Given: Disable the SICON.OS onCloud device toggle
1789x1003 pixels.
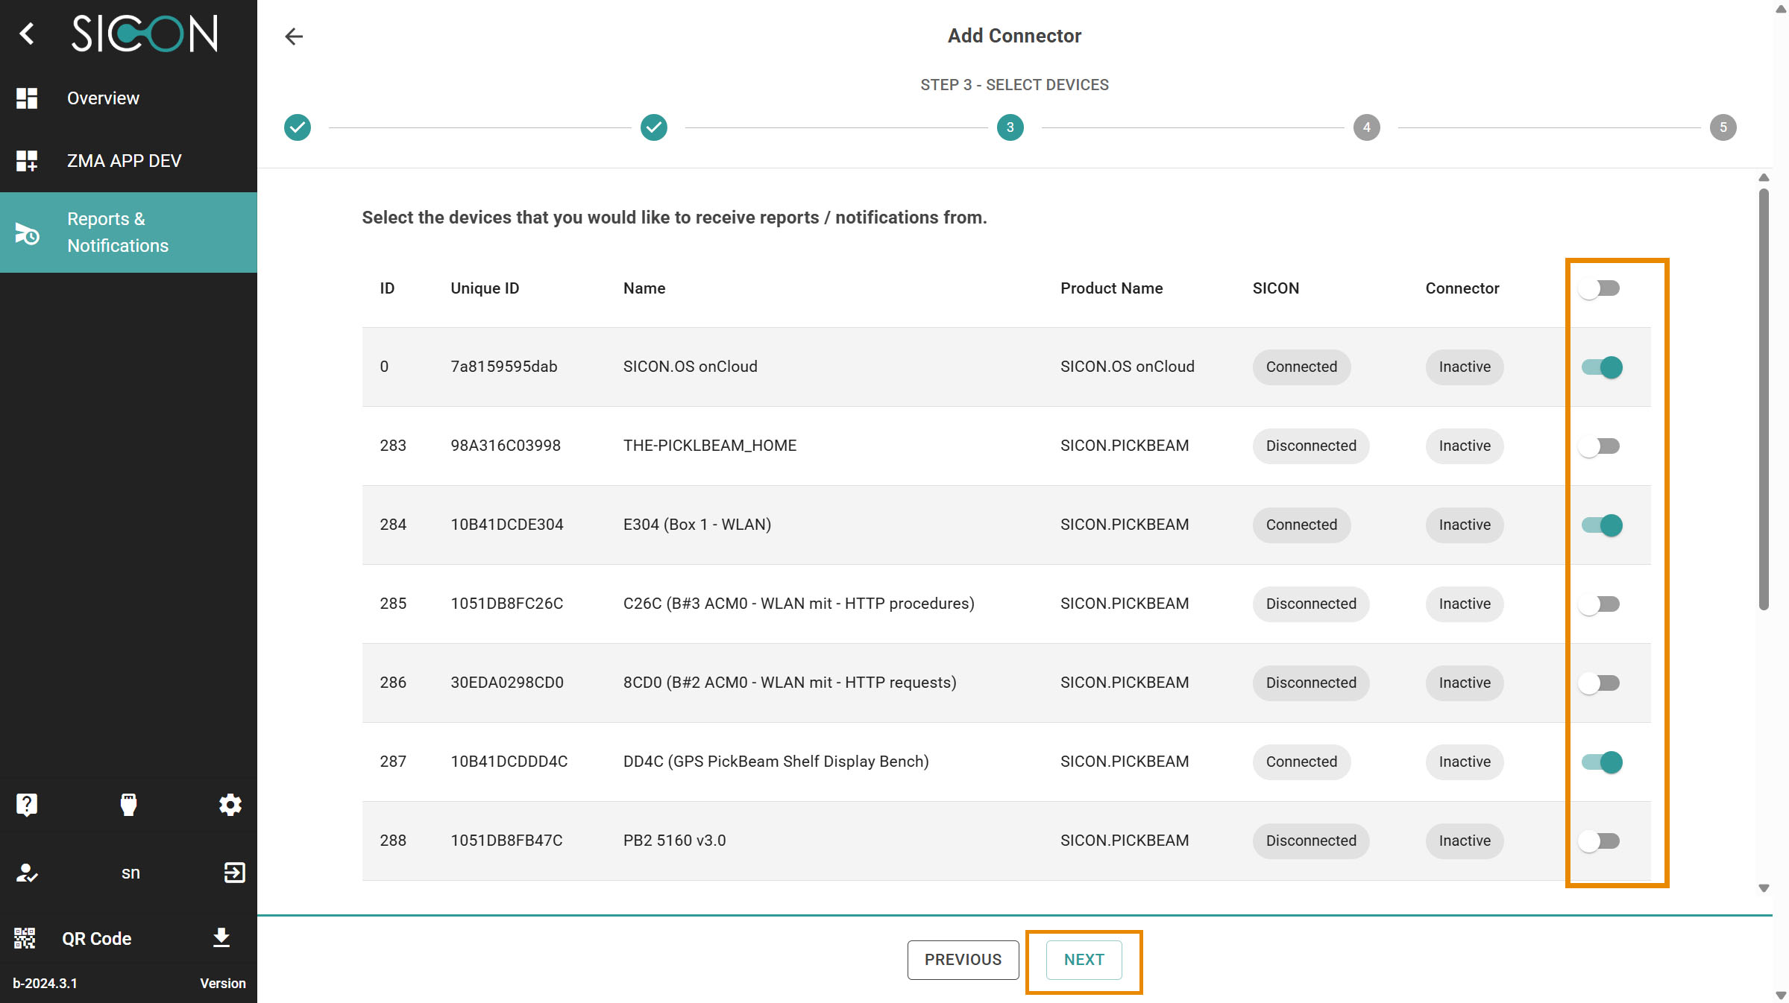Looking at the screenshot, I should click(1602, 367).
